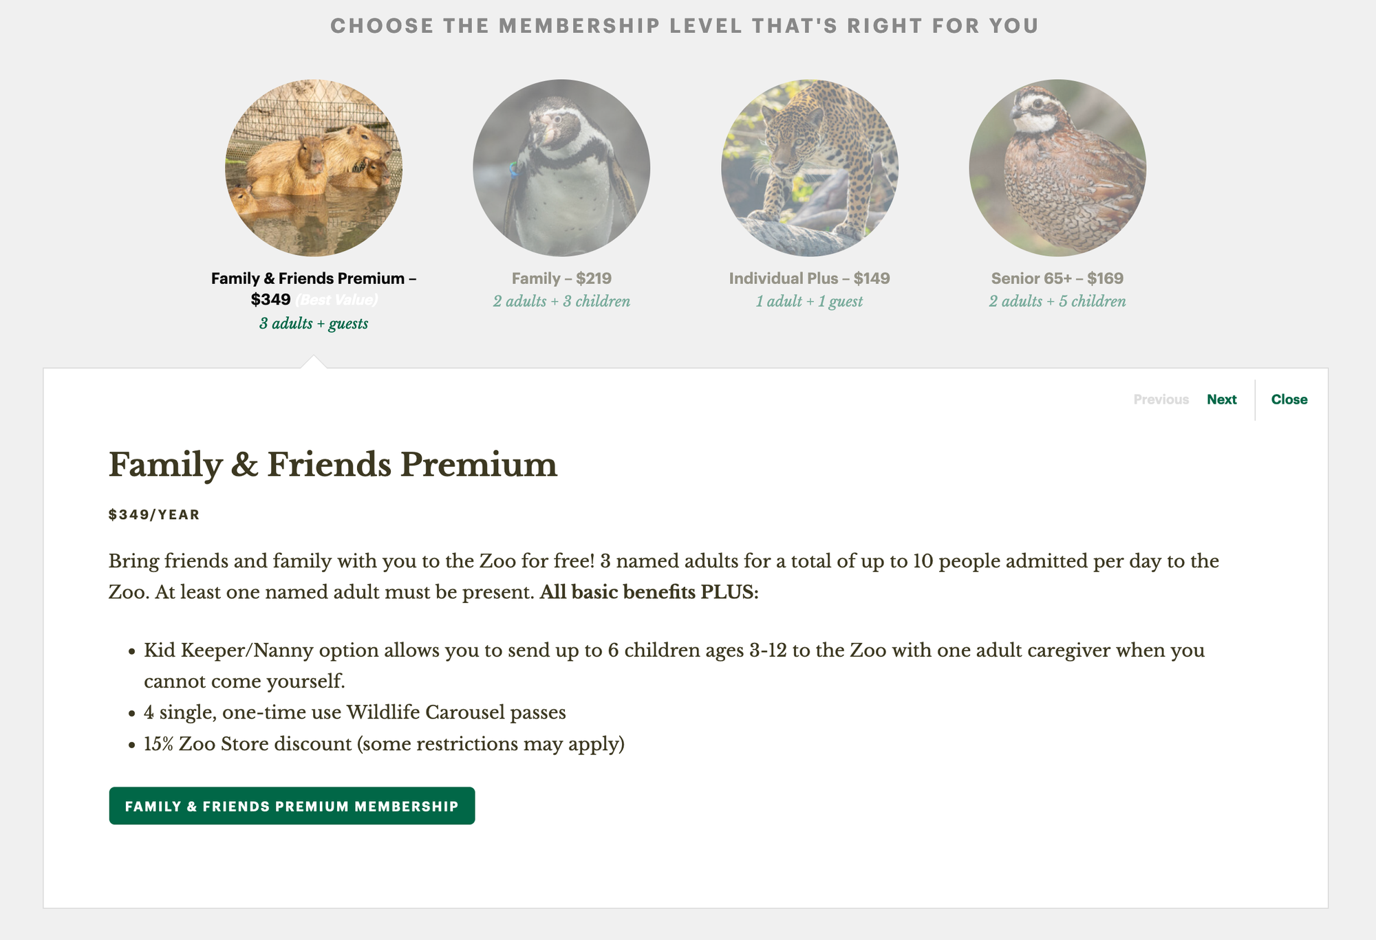Open the Senior 65+ – $169 tab
1376x940 pixels.
coord(1057,278)
